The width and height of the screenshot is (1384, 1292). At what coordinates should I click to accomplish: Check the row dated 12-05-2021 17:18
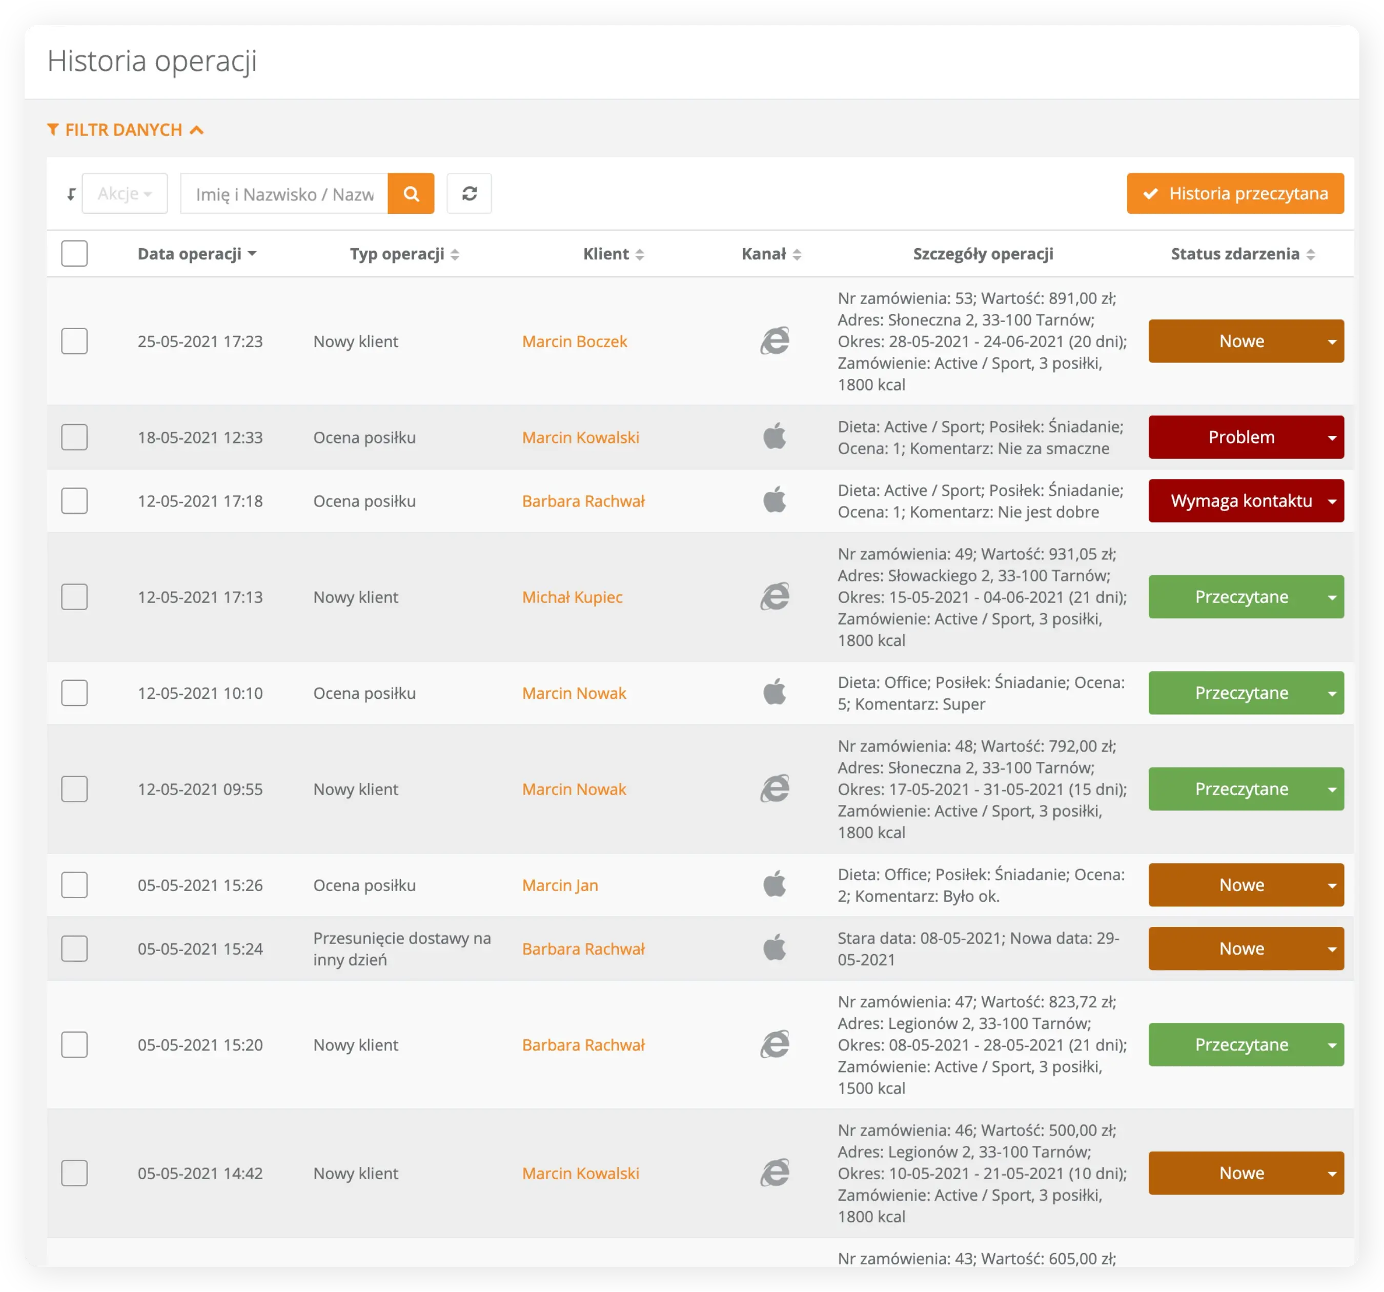tap(74, 501)
